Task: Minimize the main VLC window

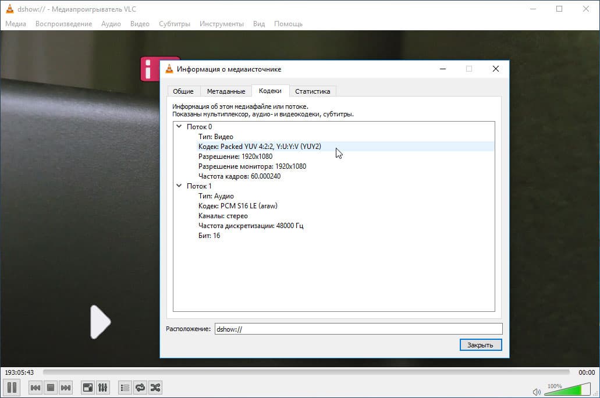Action: point(533,9)
